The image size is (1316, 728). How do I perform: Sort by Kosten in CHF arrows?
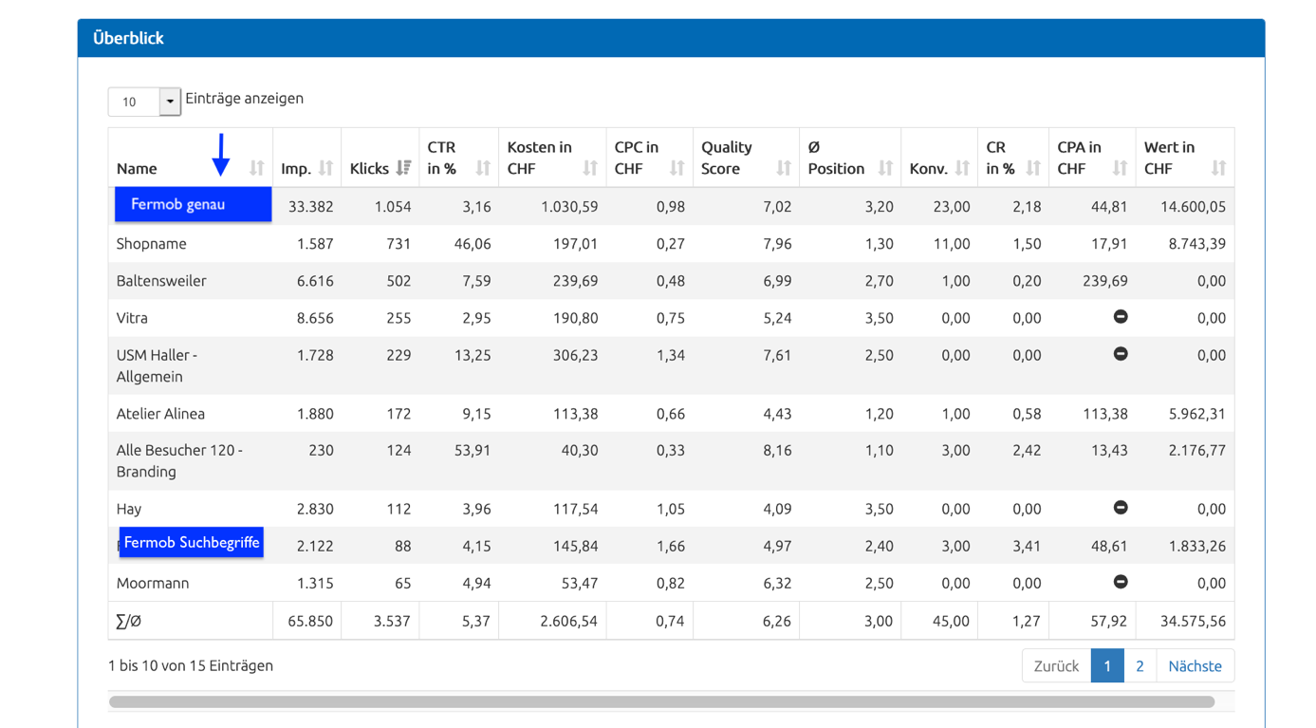(x=590, y=168)
